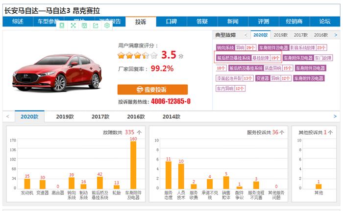
Task: Click the 服务投诉共 36 个 total text
Action: [x=266, y=132]
